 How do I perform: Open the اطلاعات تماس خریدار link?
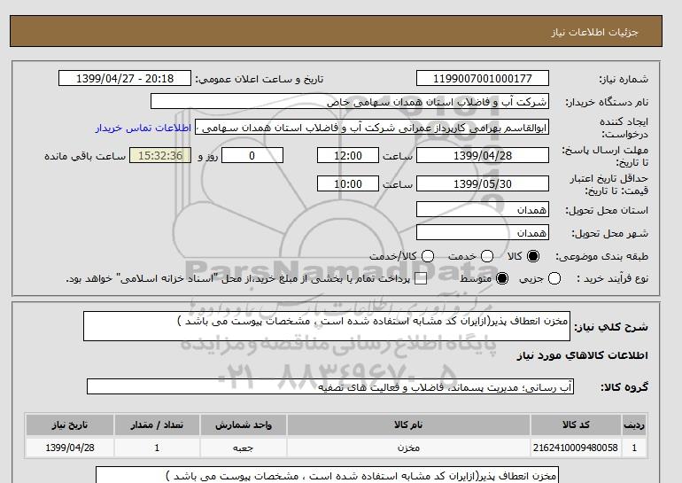(x=143, y=129)
